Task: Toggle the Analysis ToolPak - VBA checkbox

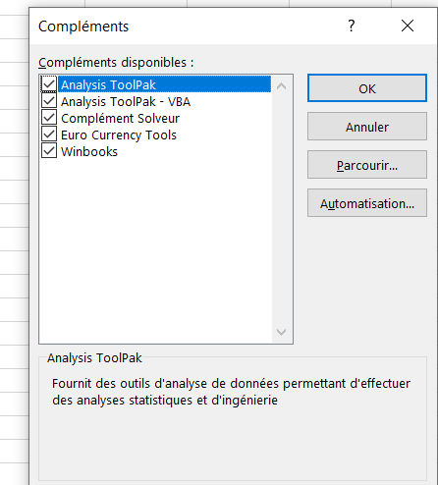Action: click(49, 101)
